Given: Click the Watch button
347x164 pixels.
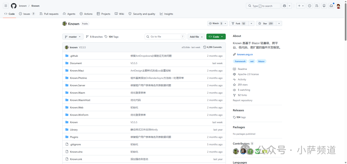Looking at the screenshot, I should [216, 23].
